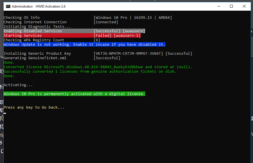Click the product key '[VK7JG-NPHTM-C97JM-9MPGT-3V66T]'
The width and height of the screenshot is (253, 163).
click(128, 54)
